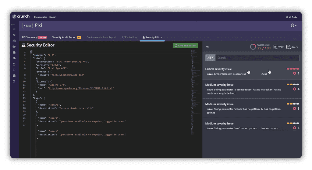This screenshot has height=170, width=312.
Task: Click down-arrow count on Critical severity issue
Action: pos(296,73)
